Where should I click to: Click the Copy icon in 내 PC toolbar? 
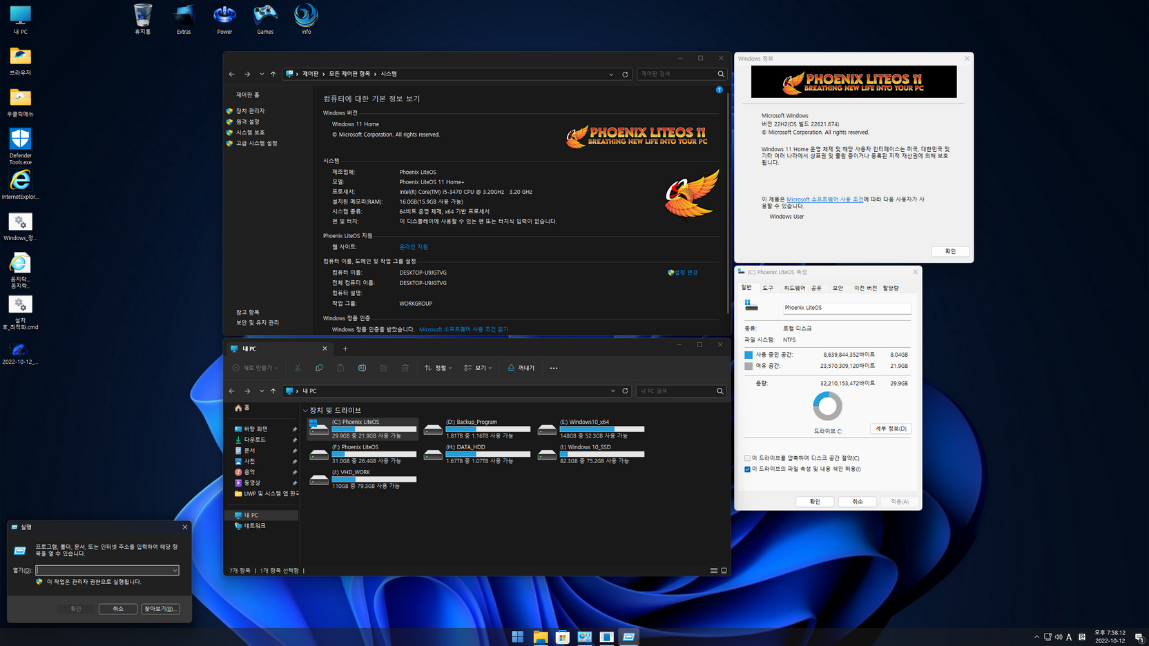point(319,368)
